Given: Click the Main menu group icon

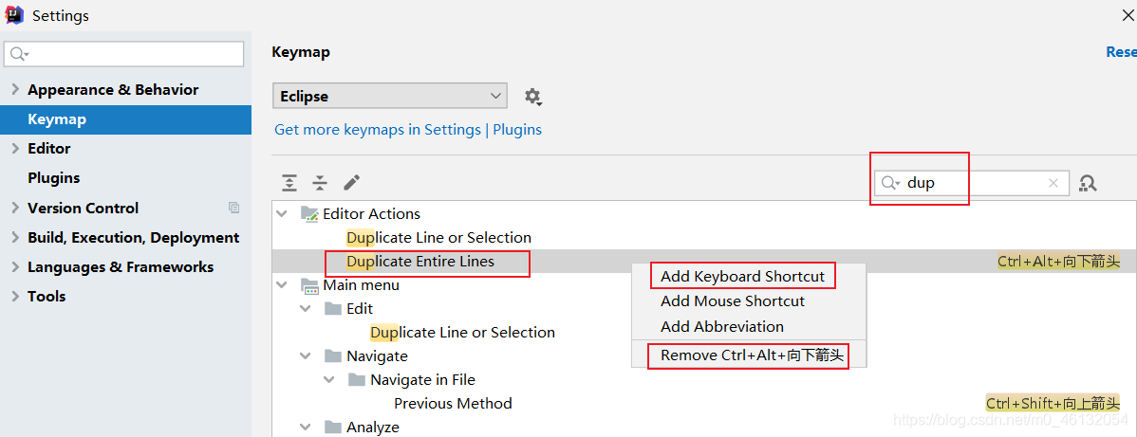Looking at the screenshot, I should (x=309, y=285).
